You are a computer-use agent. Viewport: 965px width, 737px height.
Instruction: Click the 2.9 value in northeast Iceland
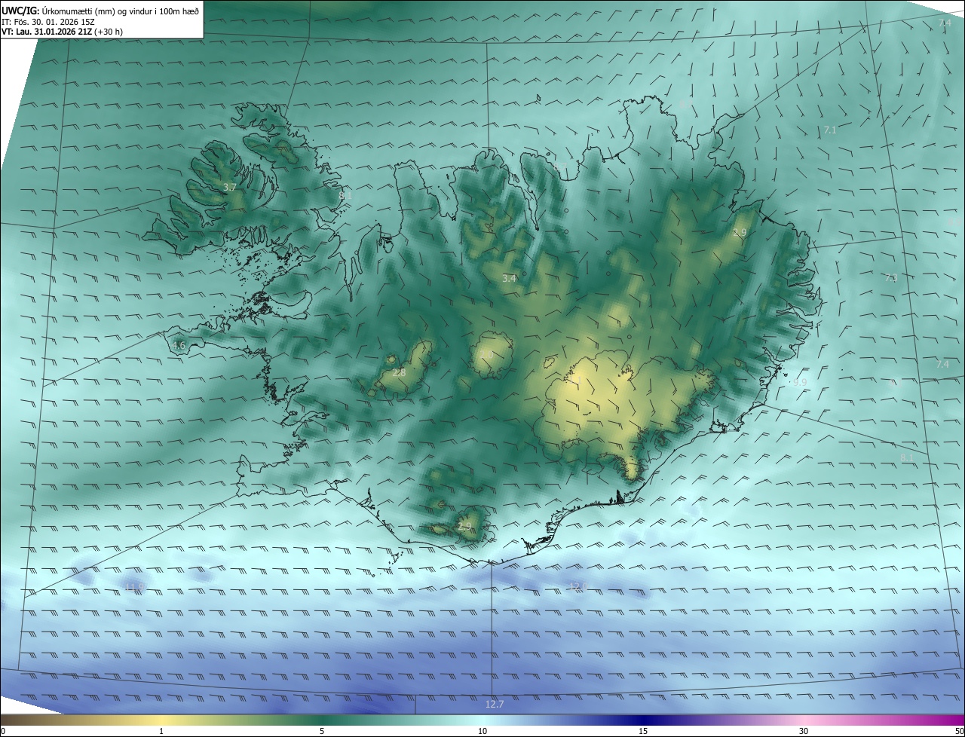coord(740,233)
